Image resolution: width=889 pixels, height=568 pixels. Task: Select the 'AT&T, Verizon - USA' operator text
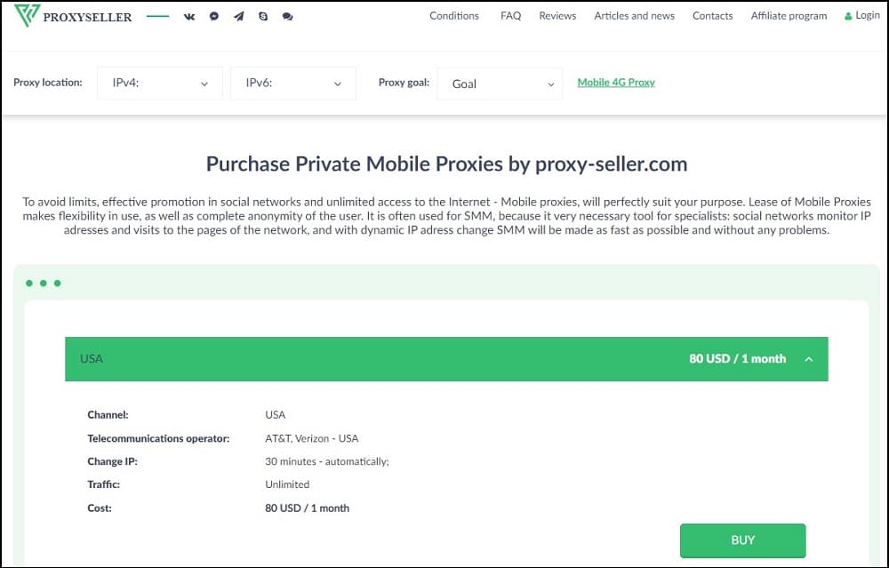311,439
